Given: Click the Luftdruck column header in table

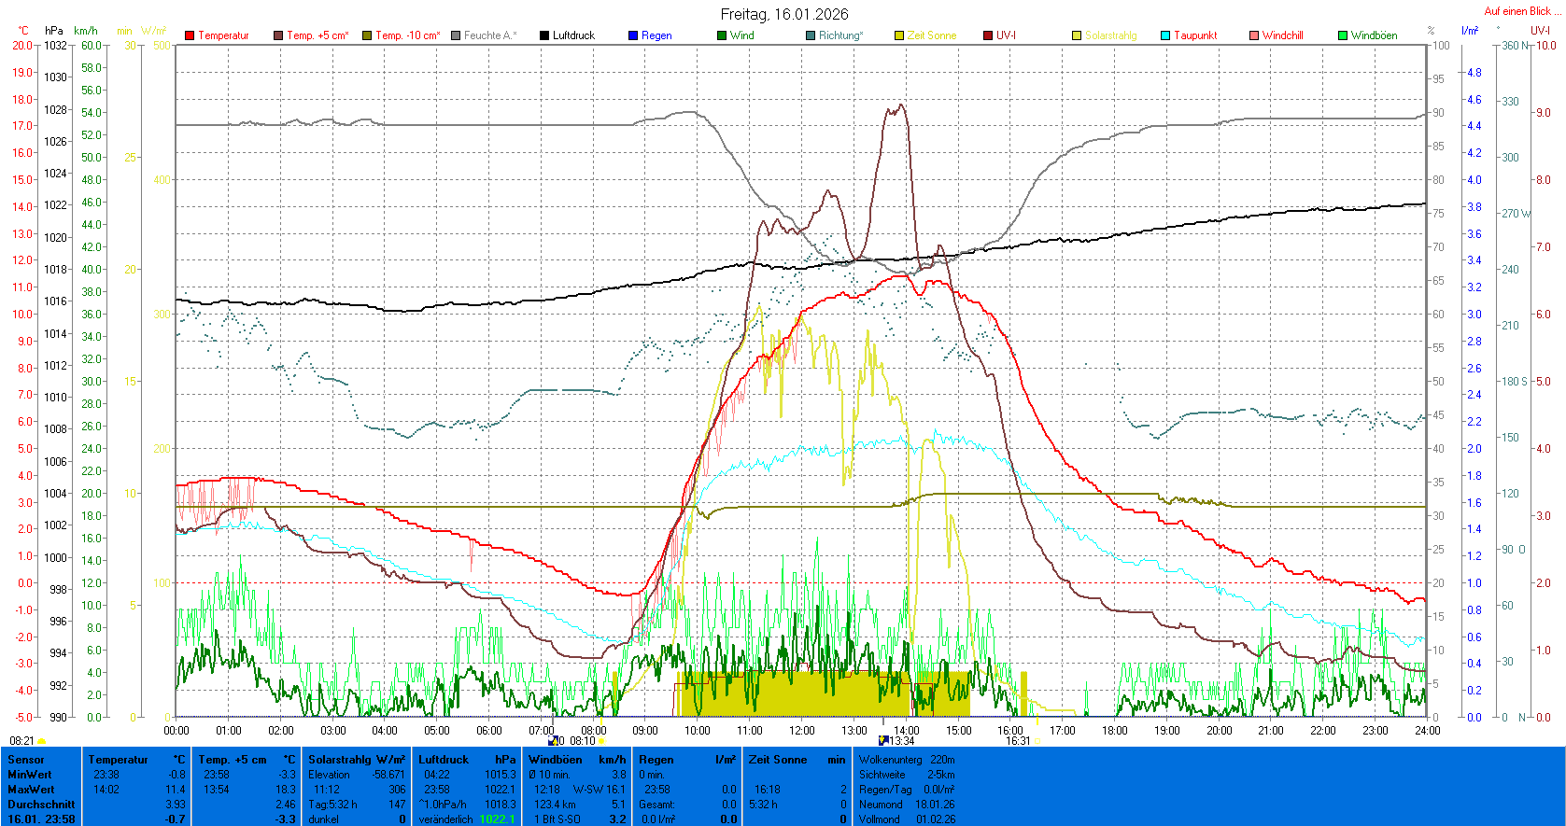Looking at the screenshot, I should tap(444, 760).
